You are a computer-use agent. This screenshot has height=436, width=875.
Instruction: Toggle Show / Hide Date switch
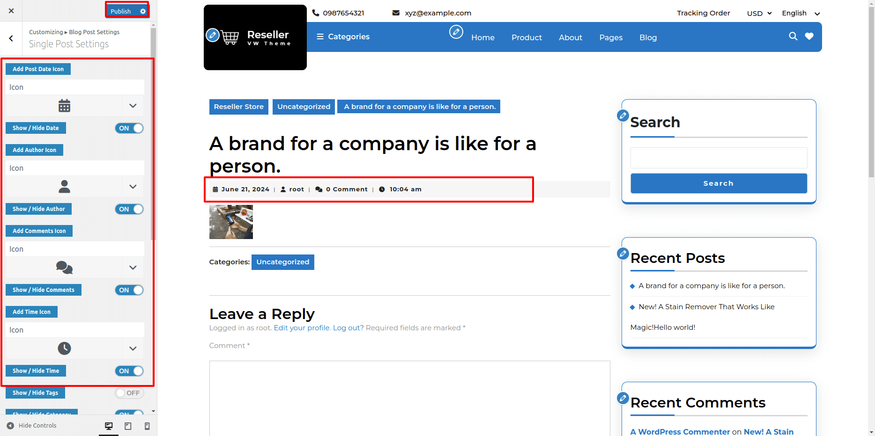tap(129, 128)
